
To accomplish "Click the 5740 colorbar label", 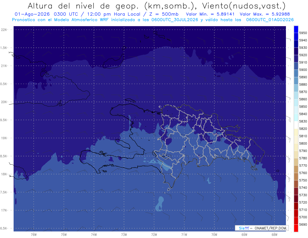I will point(303,187).
